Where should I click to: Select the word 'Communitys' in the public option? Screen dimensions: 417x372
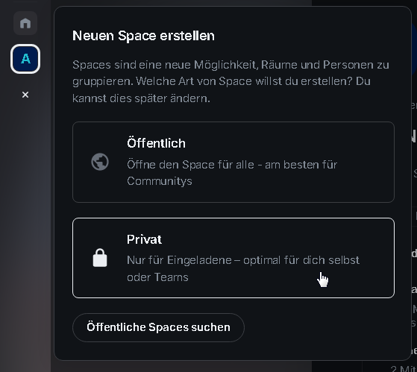pos(160,181)
